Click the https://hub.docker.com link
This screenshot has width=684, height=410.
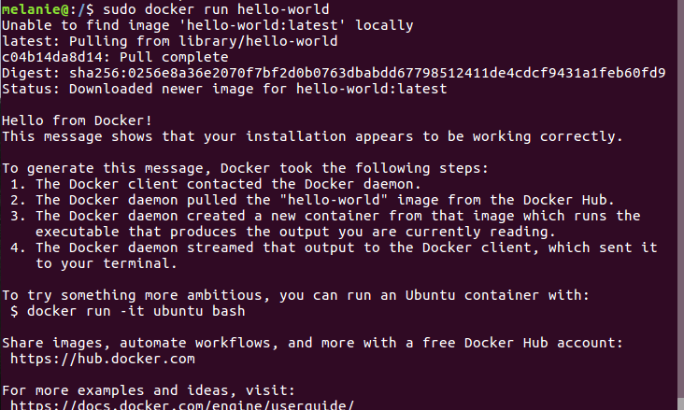(x=103, y=359)
